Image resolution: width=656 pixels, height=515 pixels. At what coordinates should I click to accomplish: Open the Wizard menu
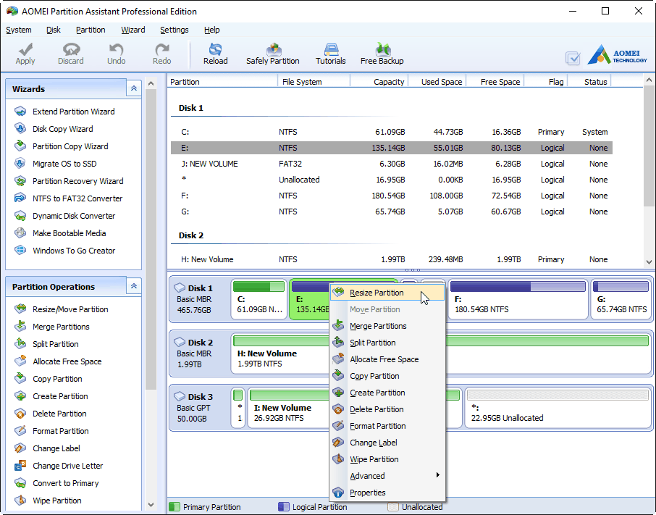pos(133,30)
